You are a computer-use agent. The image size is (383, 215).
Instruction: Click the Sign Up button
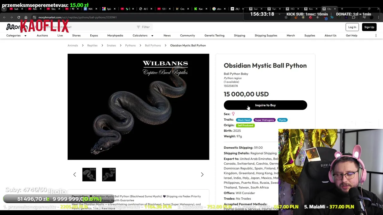369,27
